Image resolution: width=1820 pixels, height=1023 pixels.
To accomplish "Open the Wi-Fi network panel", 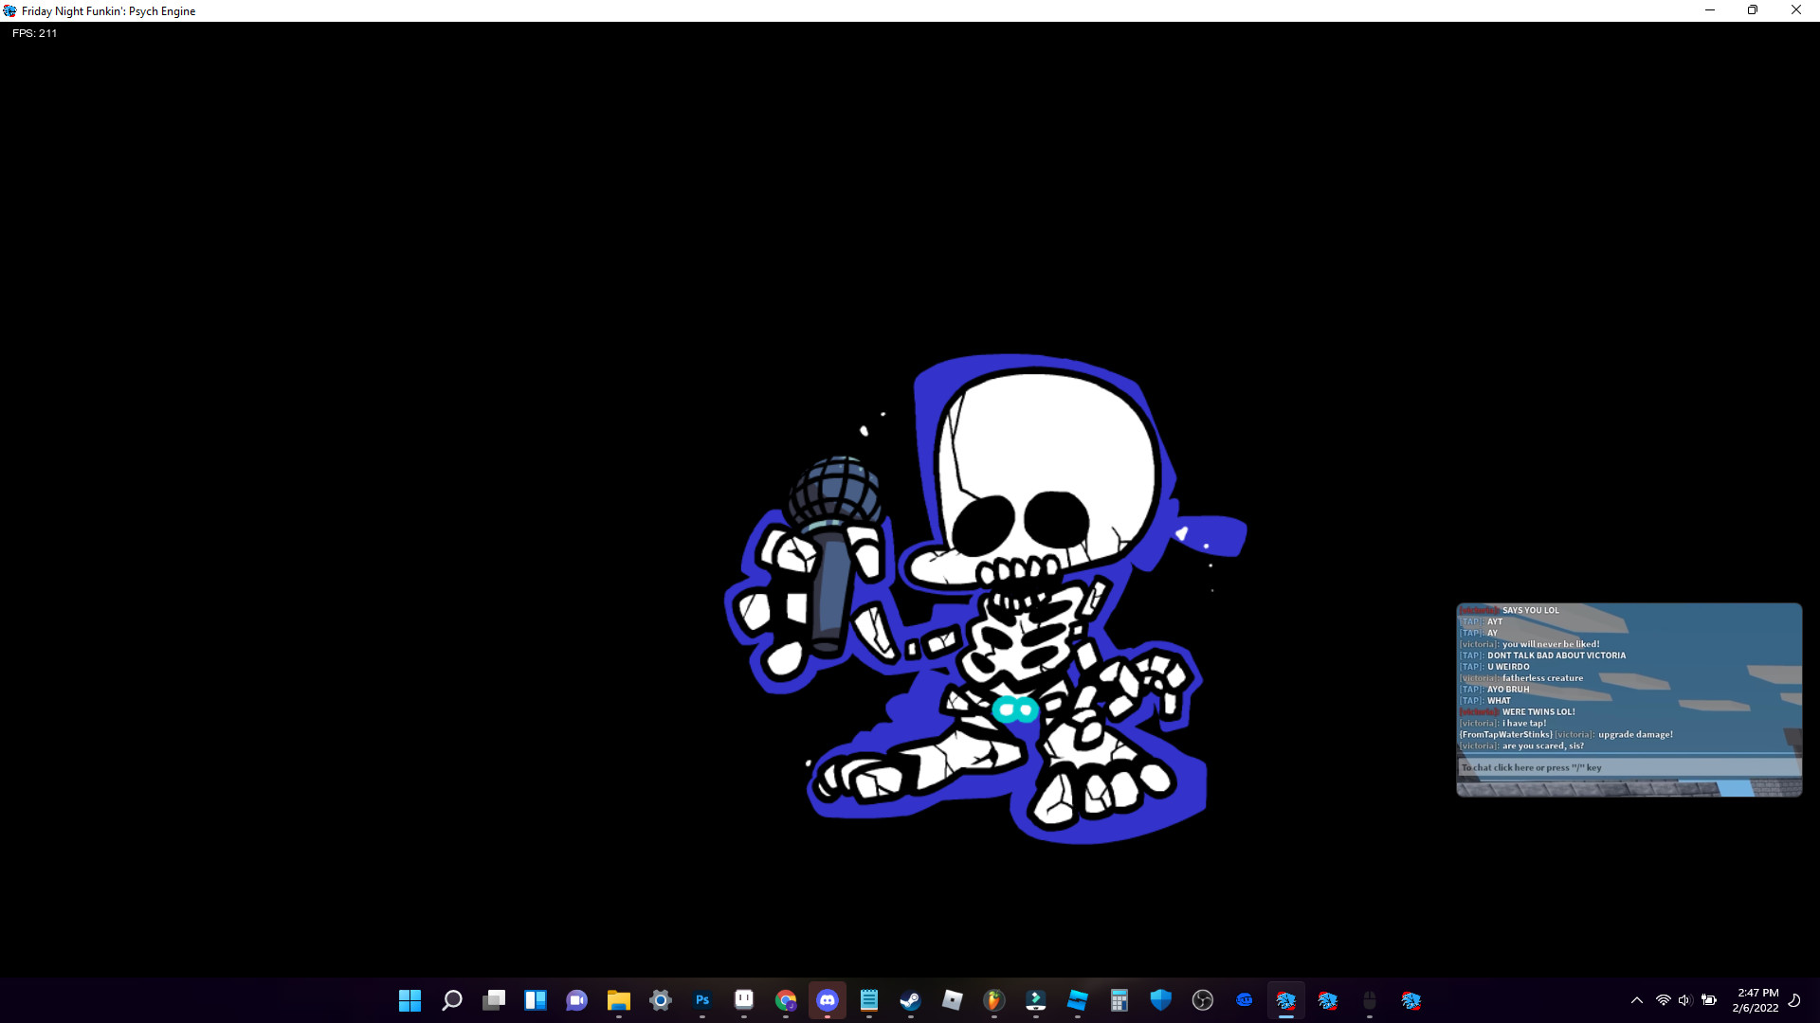I will click(x=1664, y=1000).
